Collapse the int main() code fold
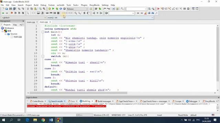Viewport: 220px width, 123px height. pos(43,32)
